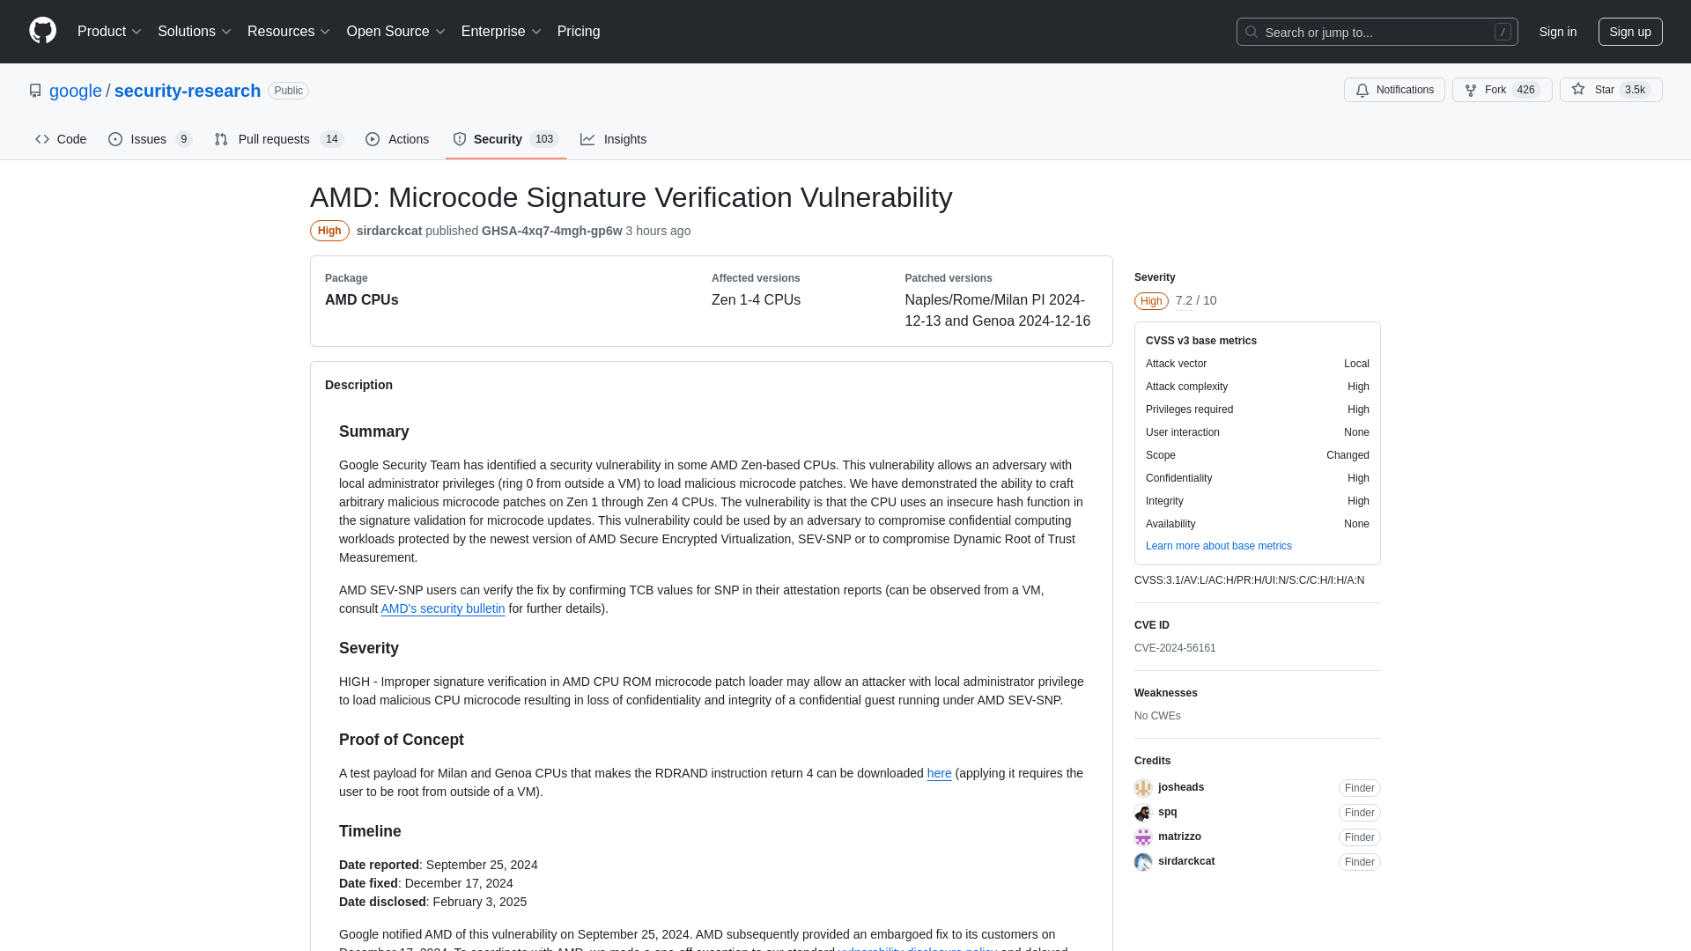Viewport: 1691px width, 951px height.
Task: Open AMD's security bulletin link
Action: pyautogui.click(x=442, y=608)
